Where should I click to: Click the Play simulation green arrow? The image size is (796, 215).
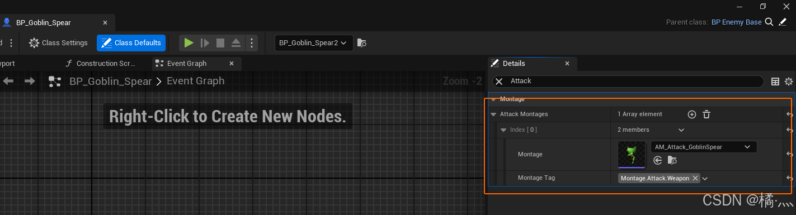point(189,43)
